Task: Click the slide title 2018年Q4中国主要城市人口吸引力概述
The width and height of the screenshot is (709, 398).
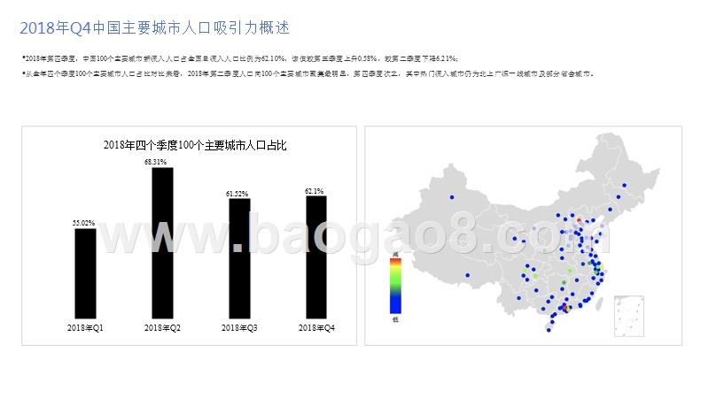Action: coord(154,28)
